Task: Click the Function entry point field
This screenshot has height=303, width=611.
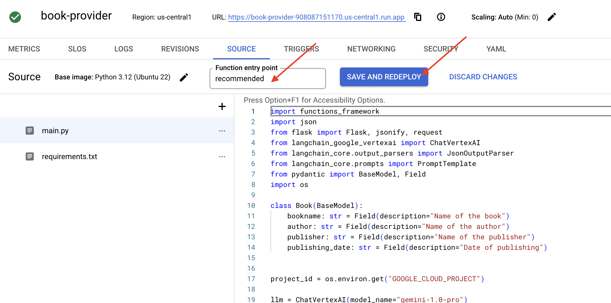Action: pyautogui.click(x=267, y=79)
